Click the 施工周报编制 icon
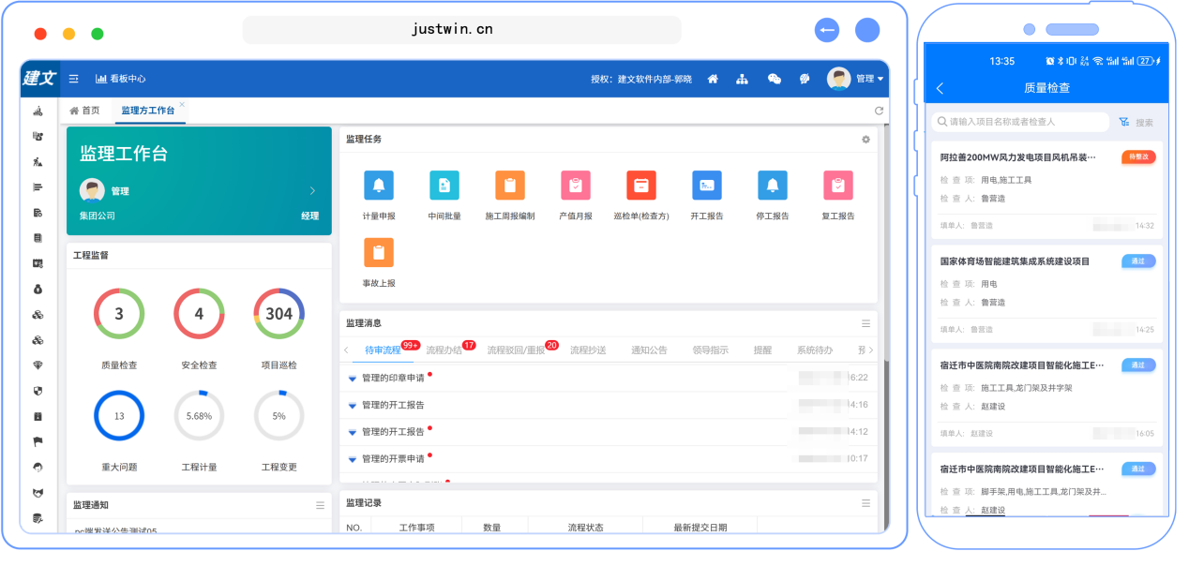This screenshot has width=1189, height=566. (x=510, y=186)
